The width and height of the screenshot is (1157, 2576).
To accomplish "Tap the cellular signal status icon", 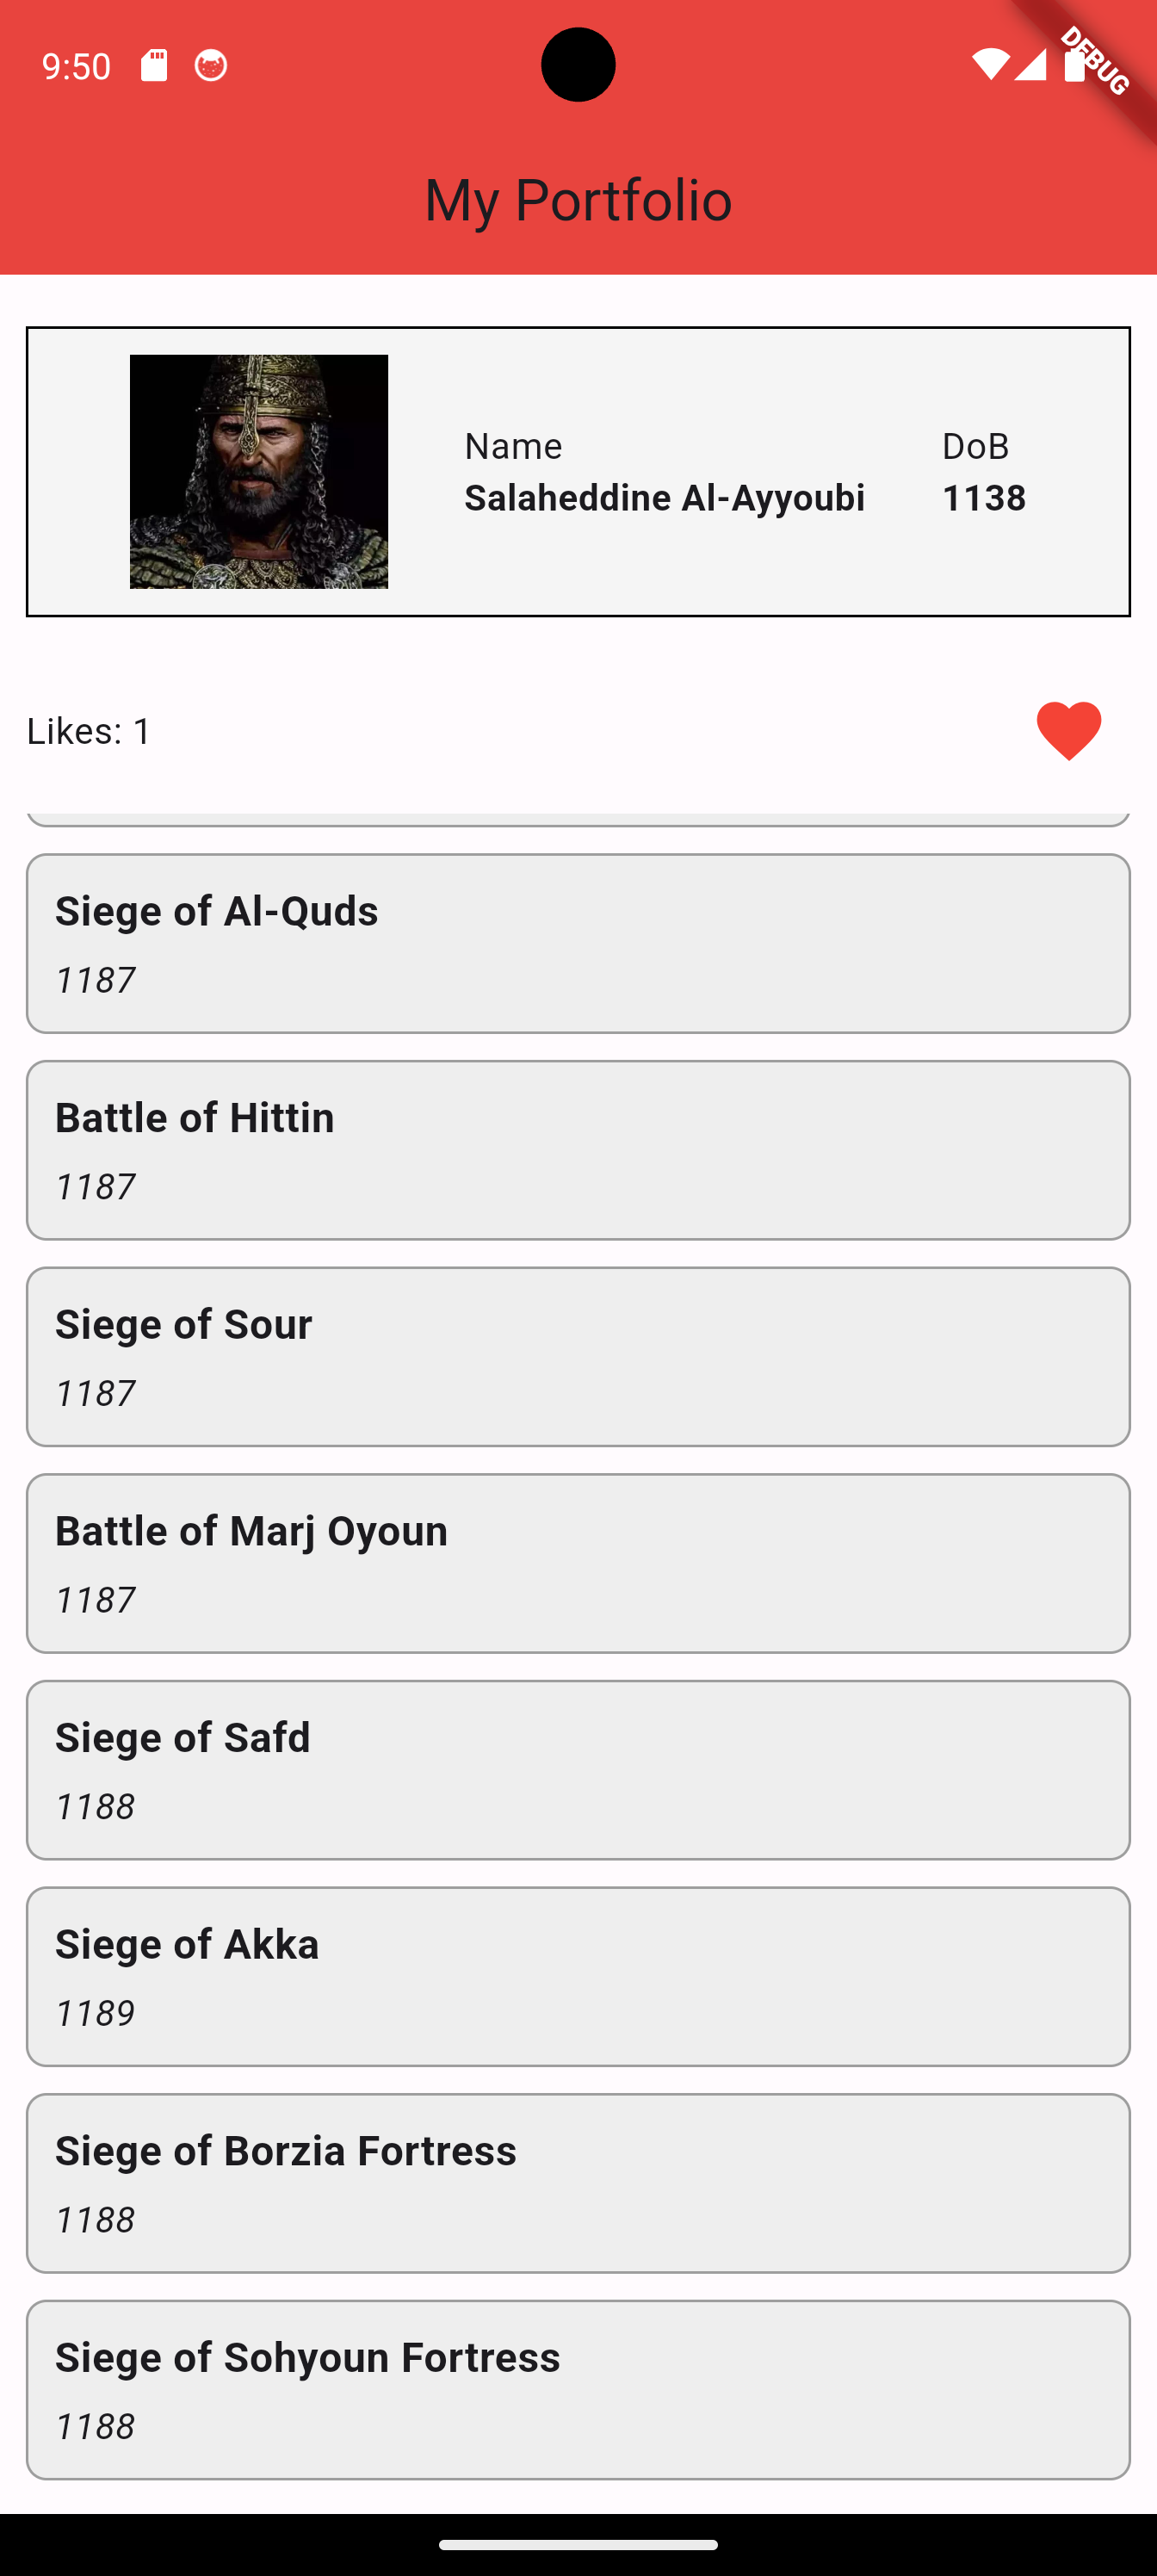I will [1030, 65].
